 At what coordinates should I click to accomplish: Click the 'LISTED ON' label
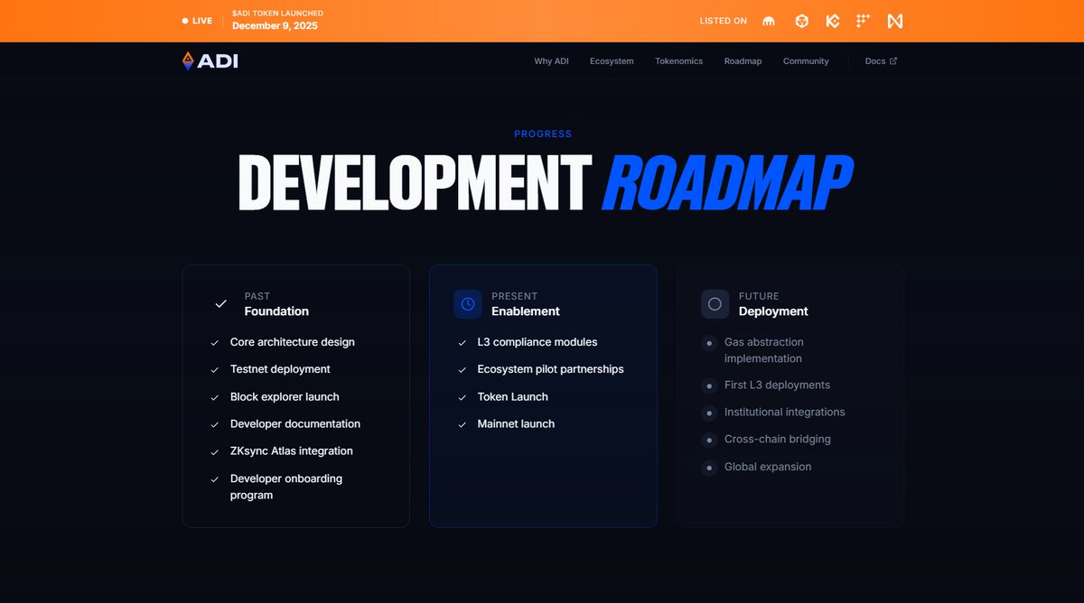click(723, 21)
